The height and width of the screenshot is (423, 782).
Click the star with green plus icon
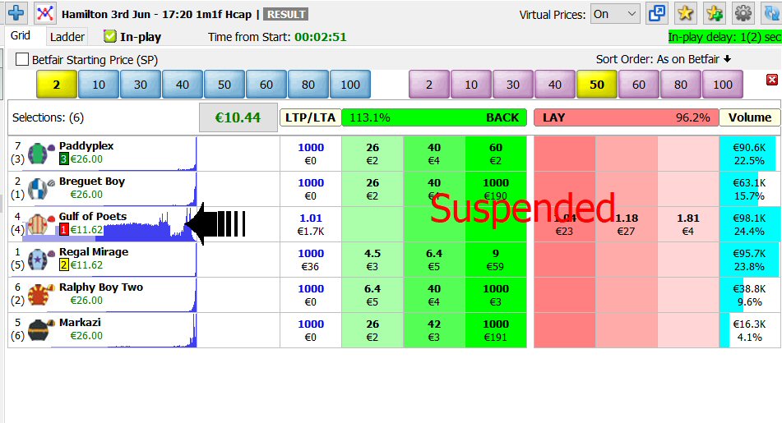pos(715,13)
